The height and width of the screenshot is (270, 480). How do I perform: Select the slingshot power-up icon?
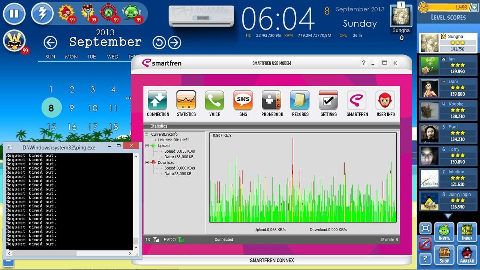click(x=89, y=13)
